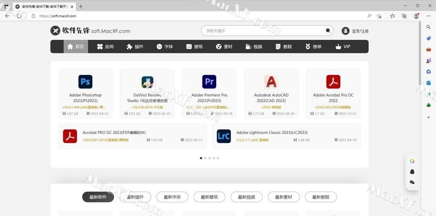Click the browser back arrow
436x216 pixels.
click(8, 16)
